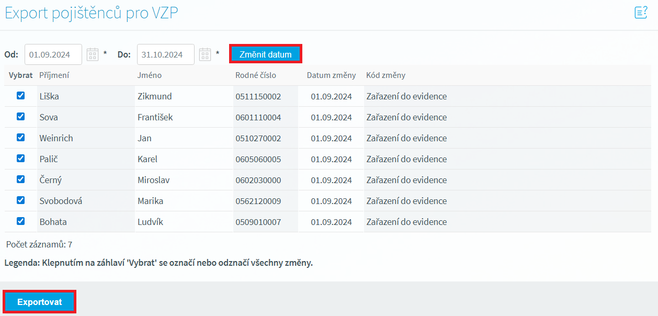Select birth number 0511150002 cell

(x=258, y=96)
